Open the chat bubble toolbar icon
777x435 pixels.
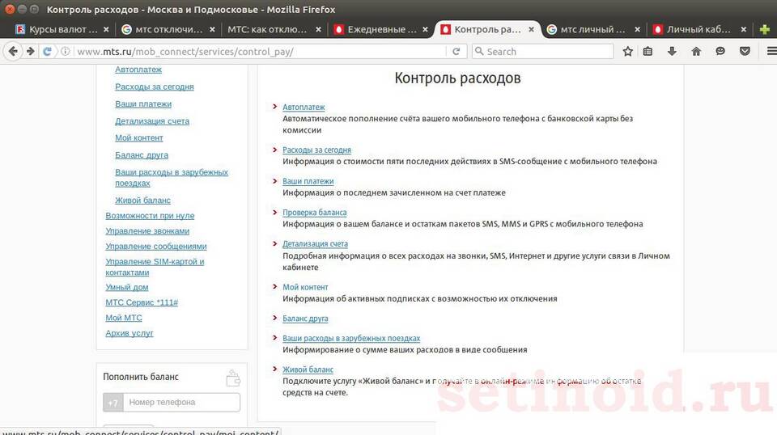point(720,51)
